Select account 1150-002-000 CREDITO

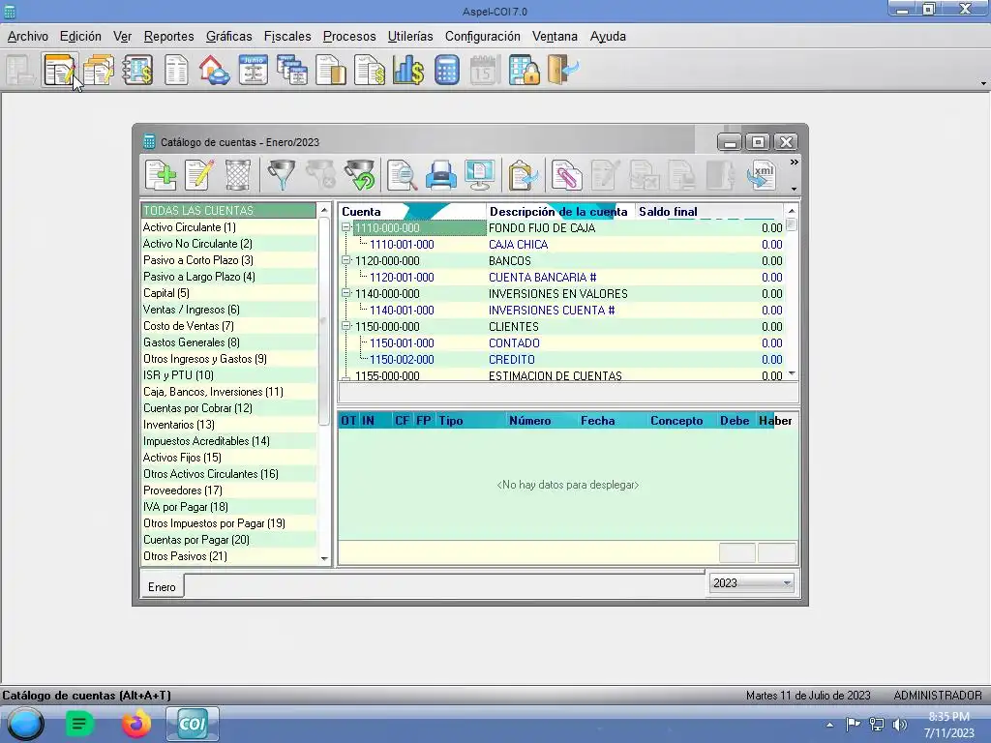562,360
